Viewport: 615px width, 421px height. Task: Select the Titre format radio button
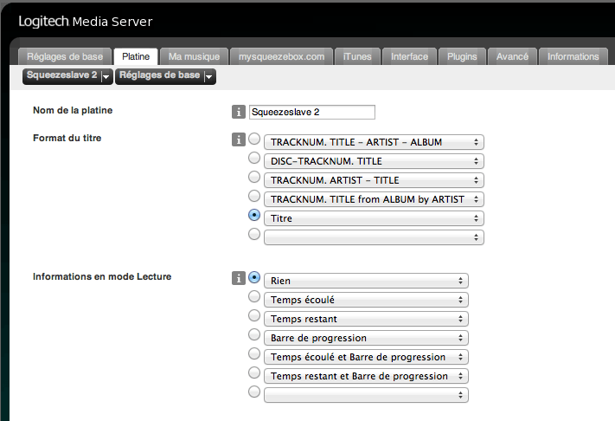[x=254, y=215]
